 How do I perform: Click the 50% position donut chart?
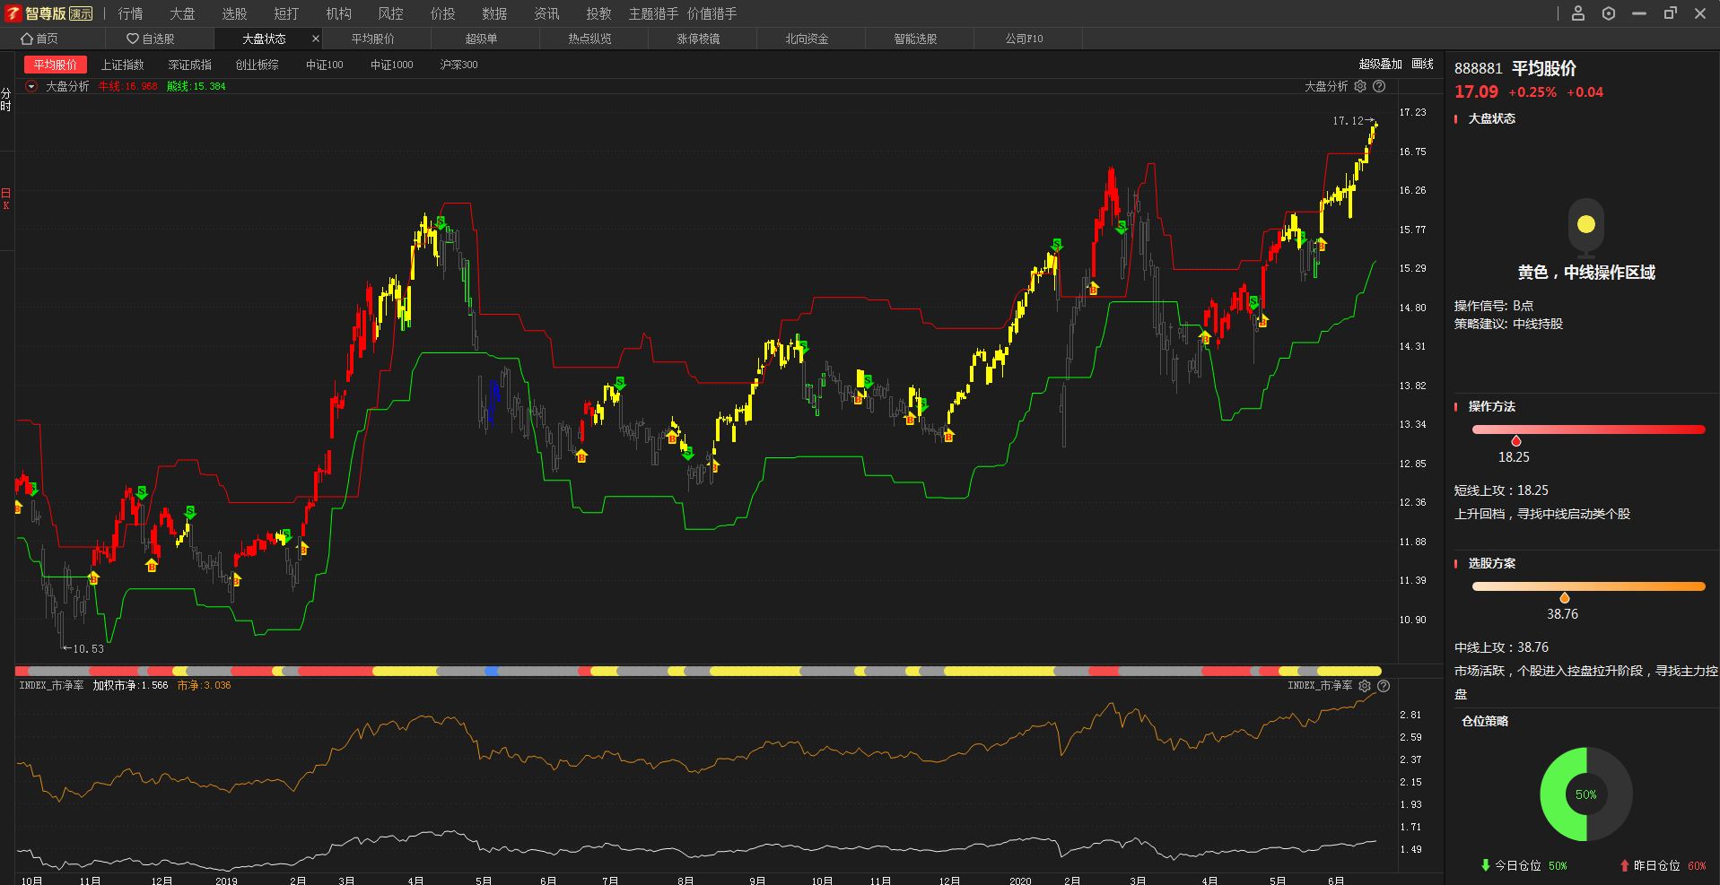point(1586,794)
